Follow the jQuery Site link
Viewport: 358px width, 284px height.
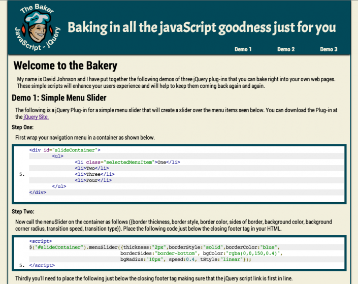coord(36,117)
